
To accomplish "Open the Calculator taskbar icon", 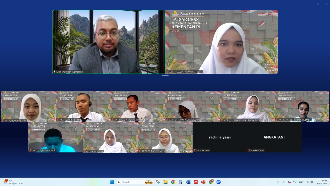I will (181, 182).
